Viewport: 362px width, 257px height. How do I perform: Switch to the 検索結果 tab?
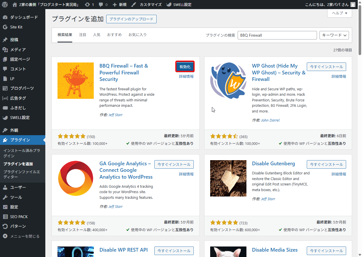(65, 35)
